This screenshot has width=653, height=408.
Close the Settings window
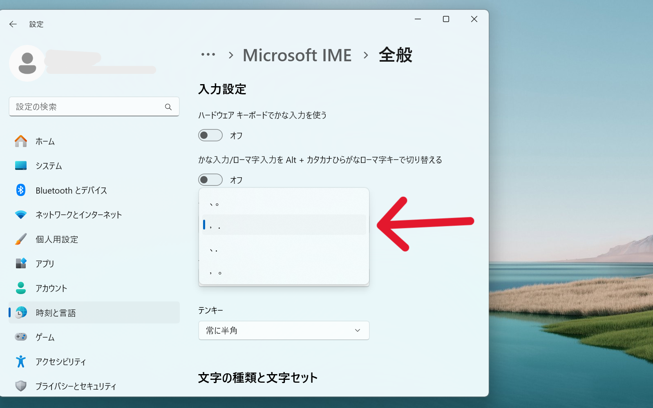(x=474, y=19)
